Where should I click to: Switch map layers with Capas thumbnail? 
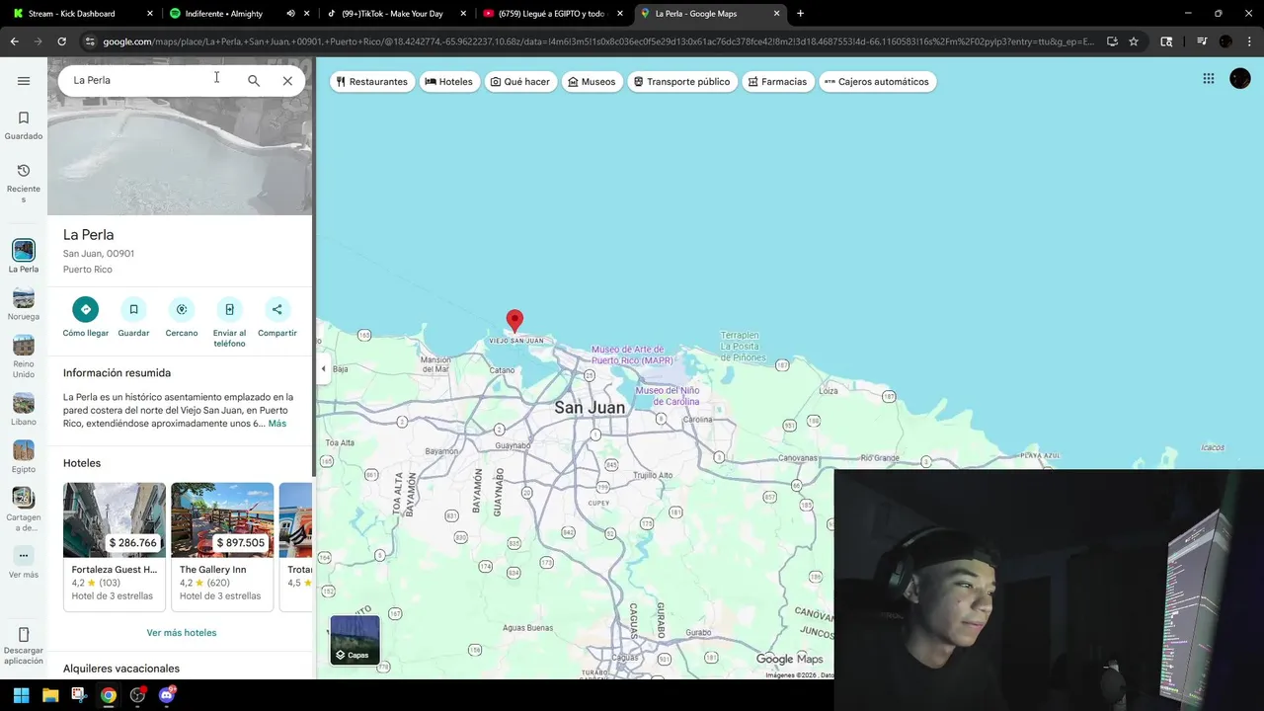(x=355, y=640)
